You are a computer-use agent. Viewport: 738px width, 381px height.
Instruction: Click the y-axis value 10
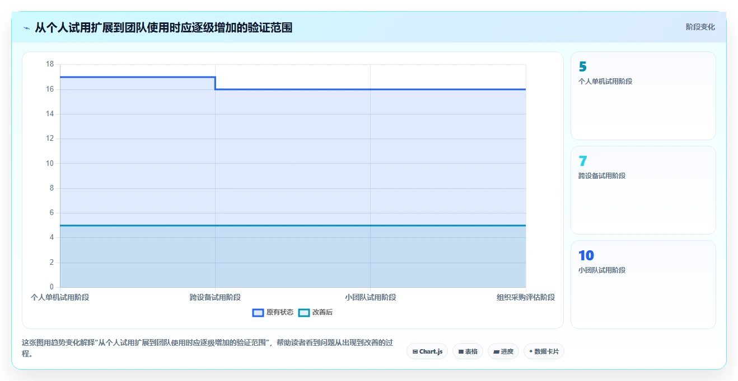[49, 164]
